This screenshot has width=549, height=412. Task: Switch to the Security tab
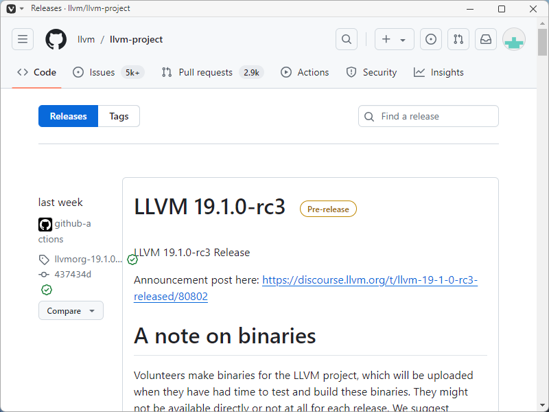(371, 72)
